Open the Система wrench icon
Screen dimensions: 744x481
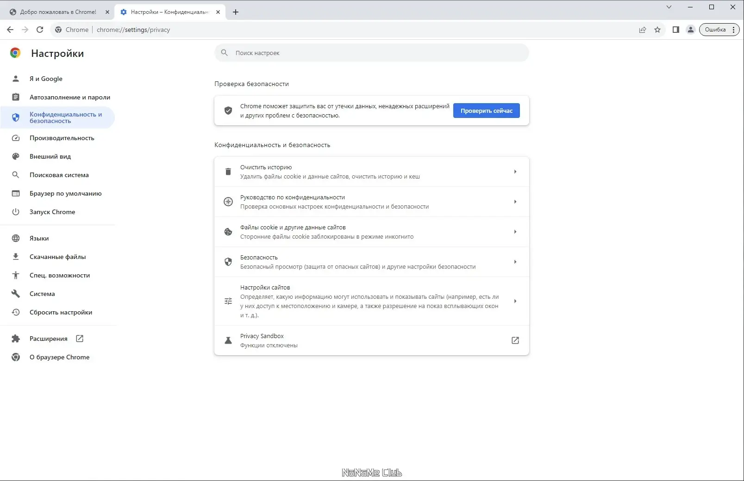click(x=15, y=294)
